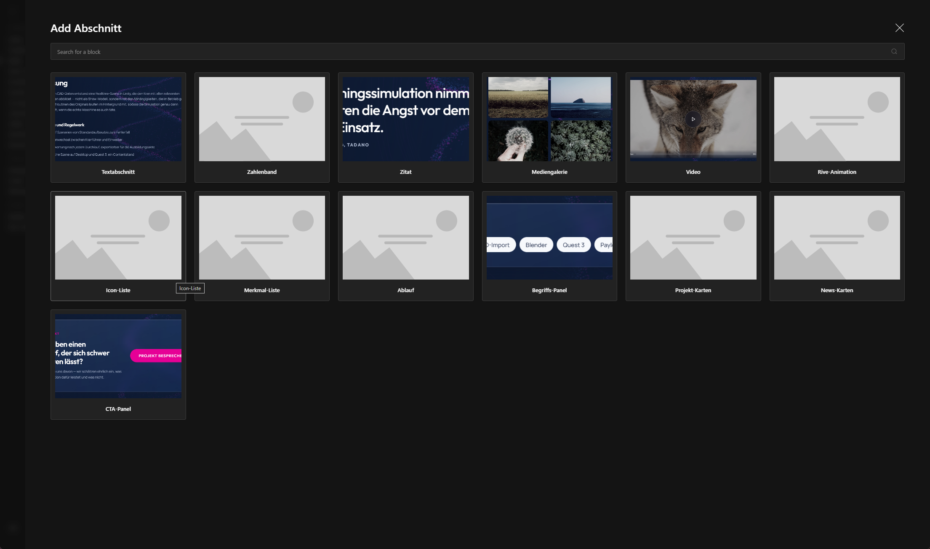Click the Merkmal-Liste label
The height and width of the screenshot is (549, 930).
(262, 290)
